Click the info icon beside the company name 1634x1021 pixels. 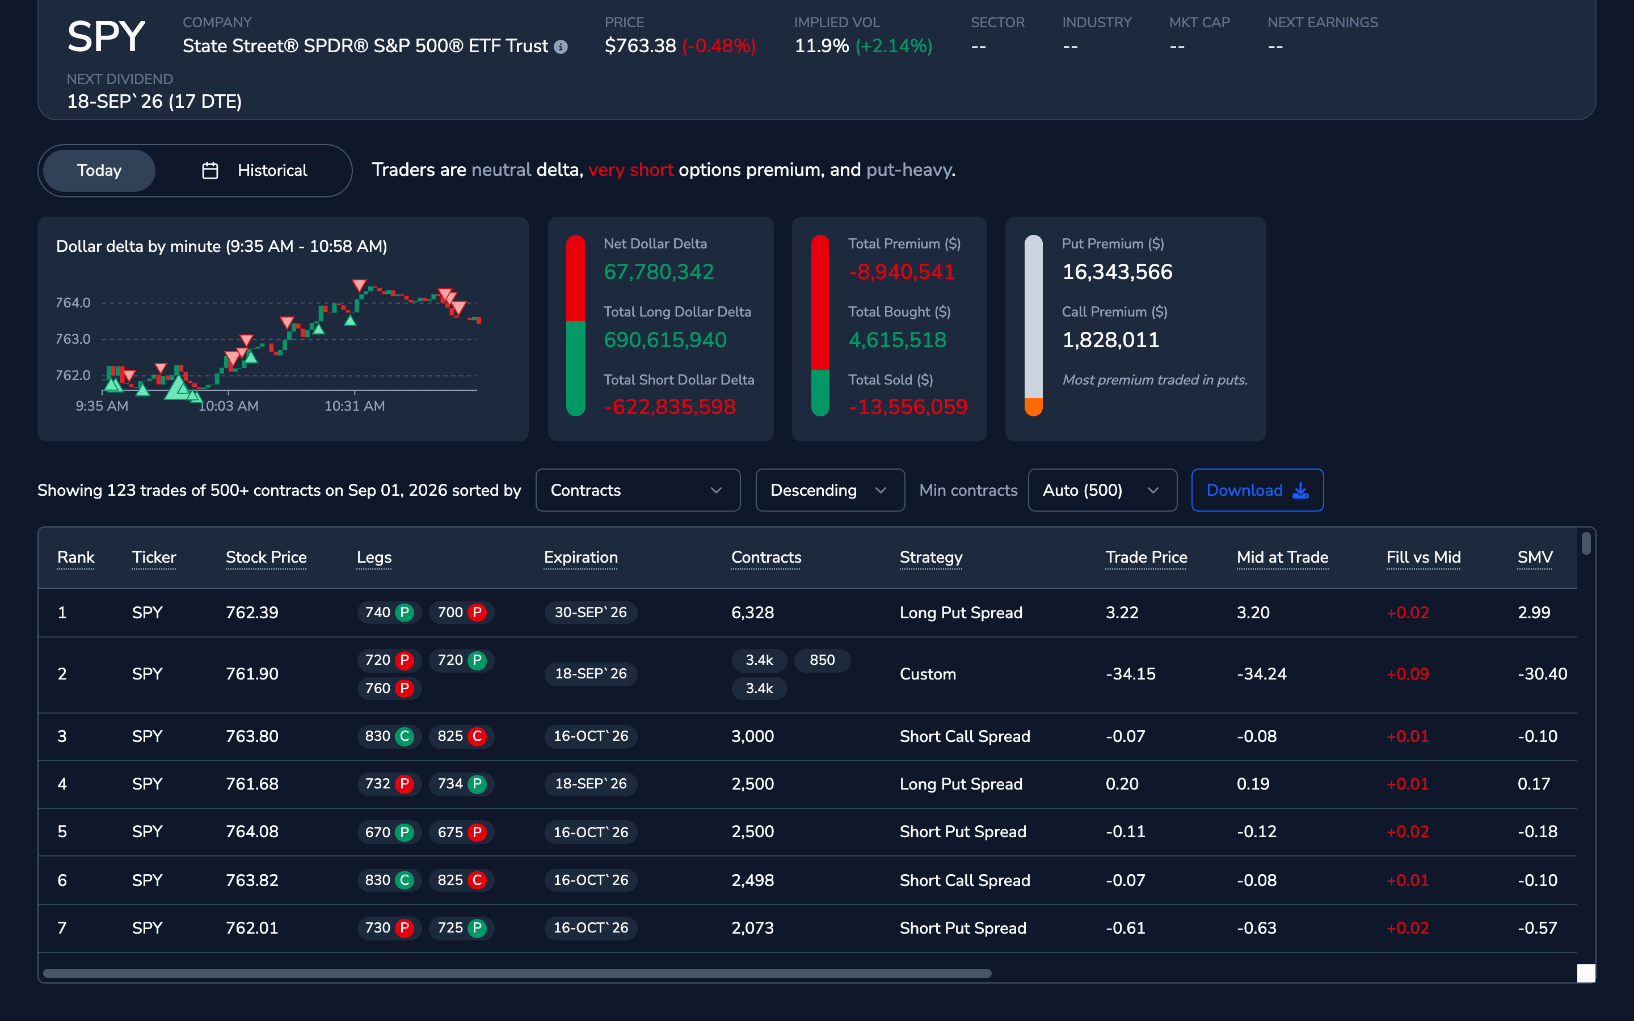point(561,47)
